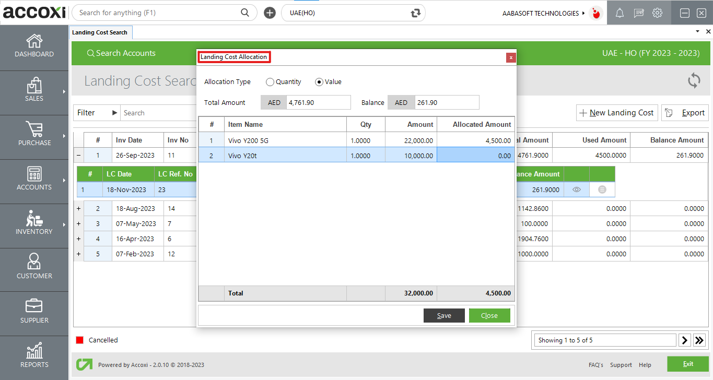713x380 pixels.
Task: Click the Balance Amount column header
Action: (669, 140)
